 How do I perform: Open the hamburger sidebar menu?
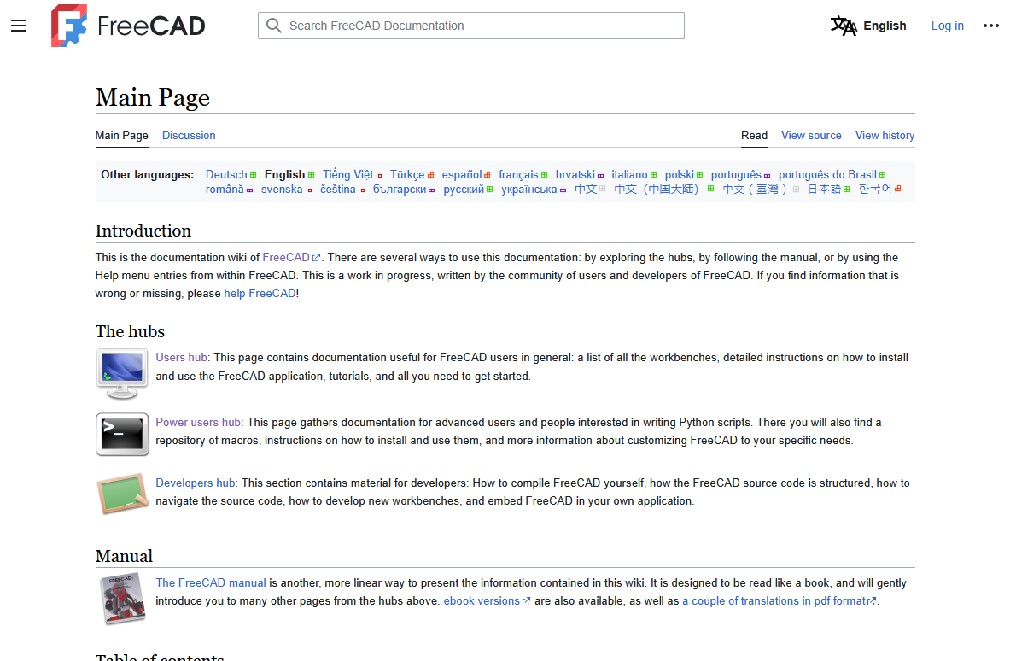[x=19, y=26]
